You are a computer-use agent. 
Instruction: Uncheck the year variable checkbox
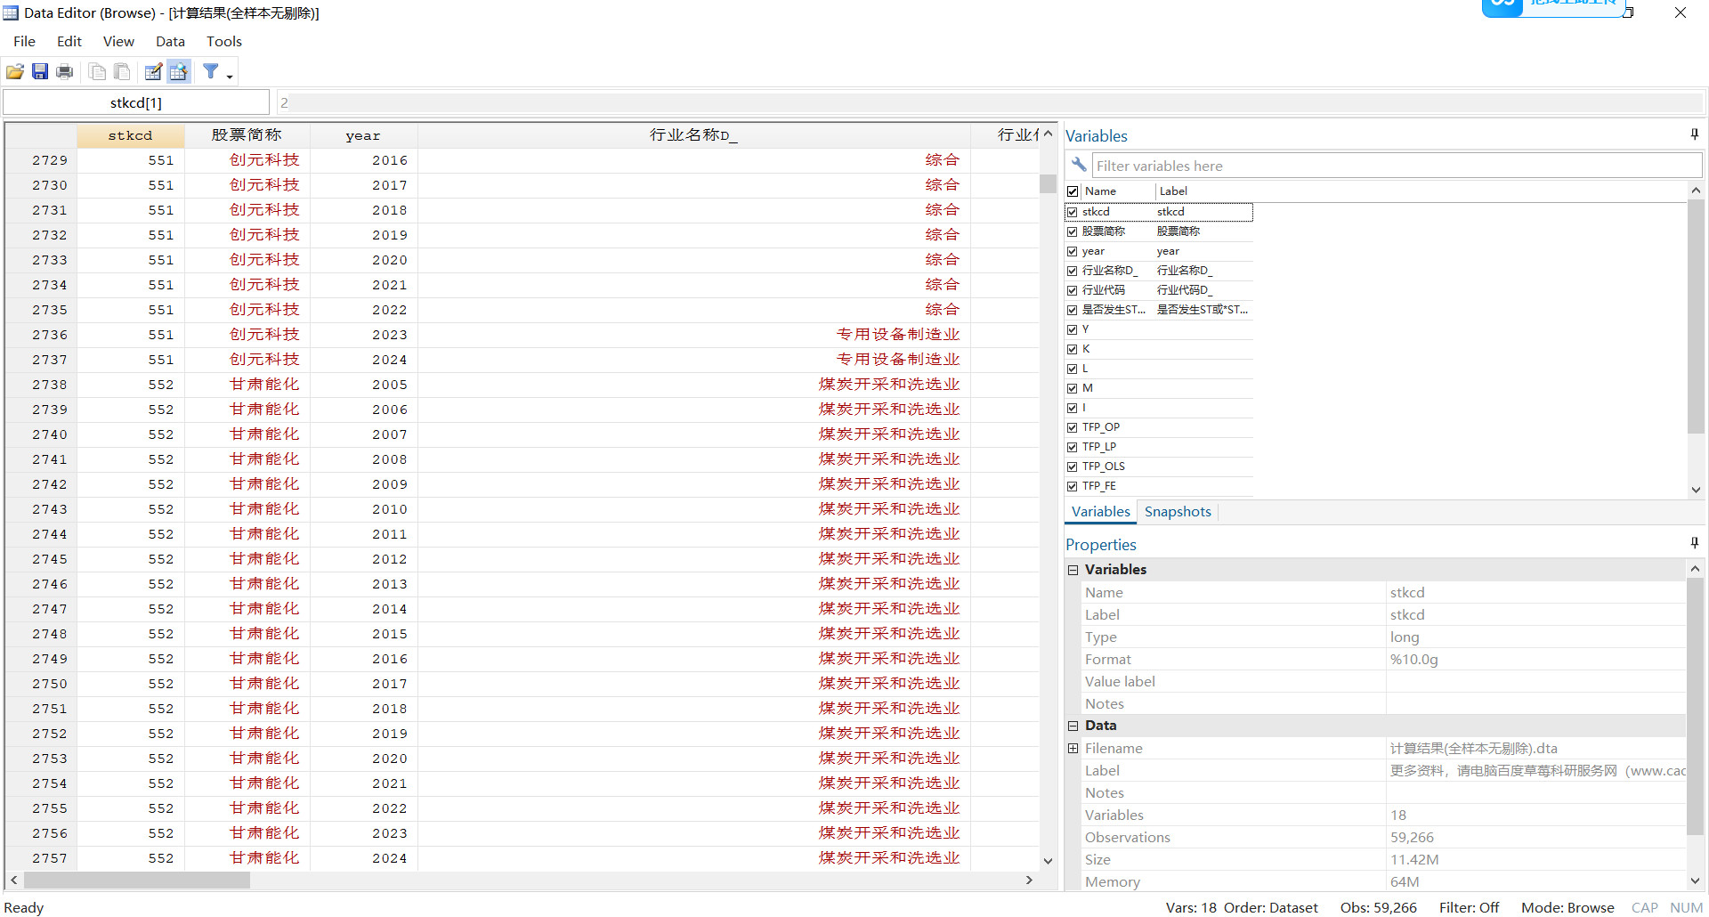(1073, 251)
